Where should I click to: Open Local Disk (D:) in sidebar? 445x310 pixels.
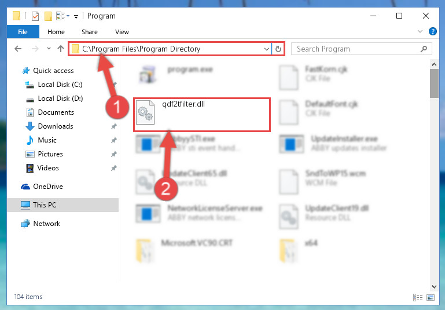click(54, 99)
